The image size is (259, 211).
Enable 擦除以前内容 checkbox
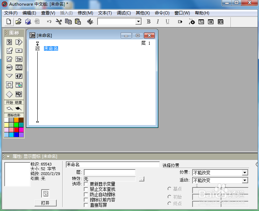86,200
